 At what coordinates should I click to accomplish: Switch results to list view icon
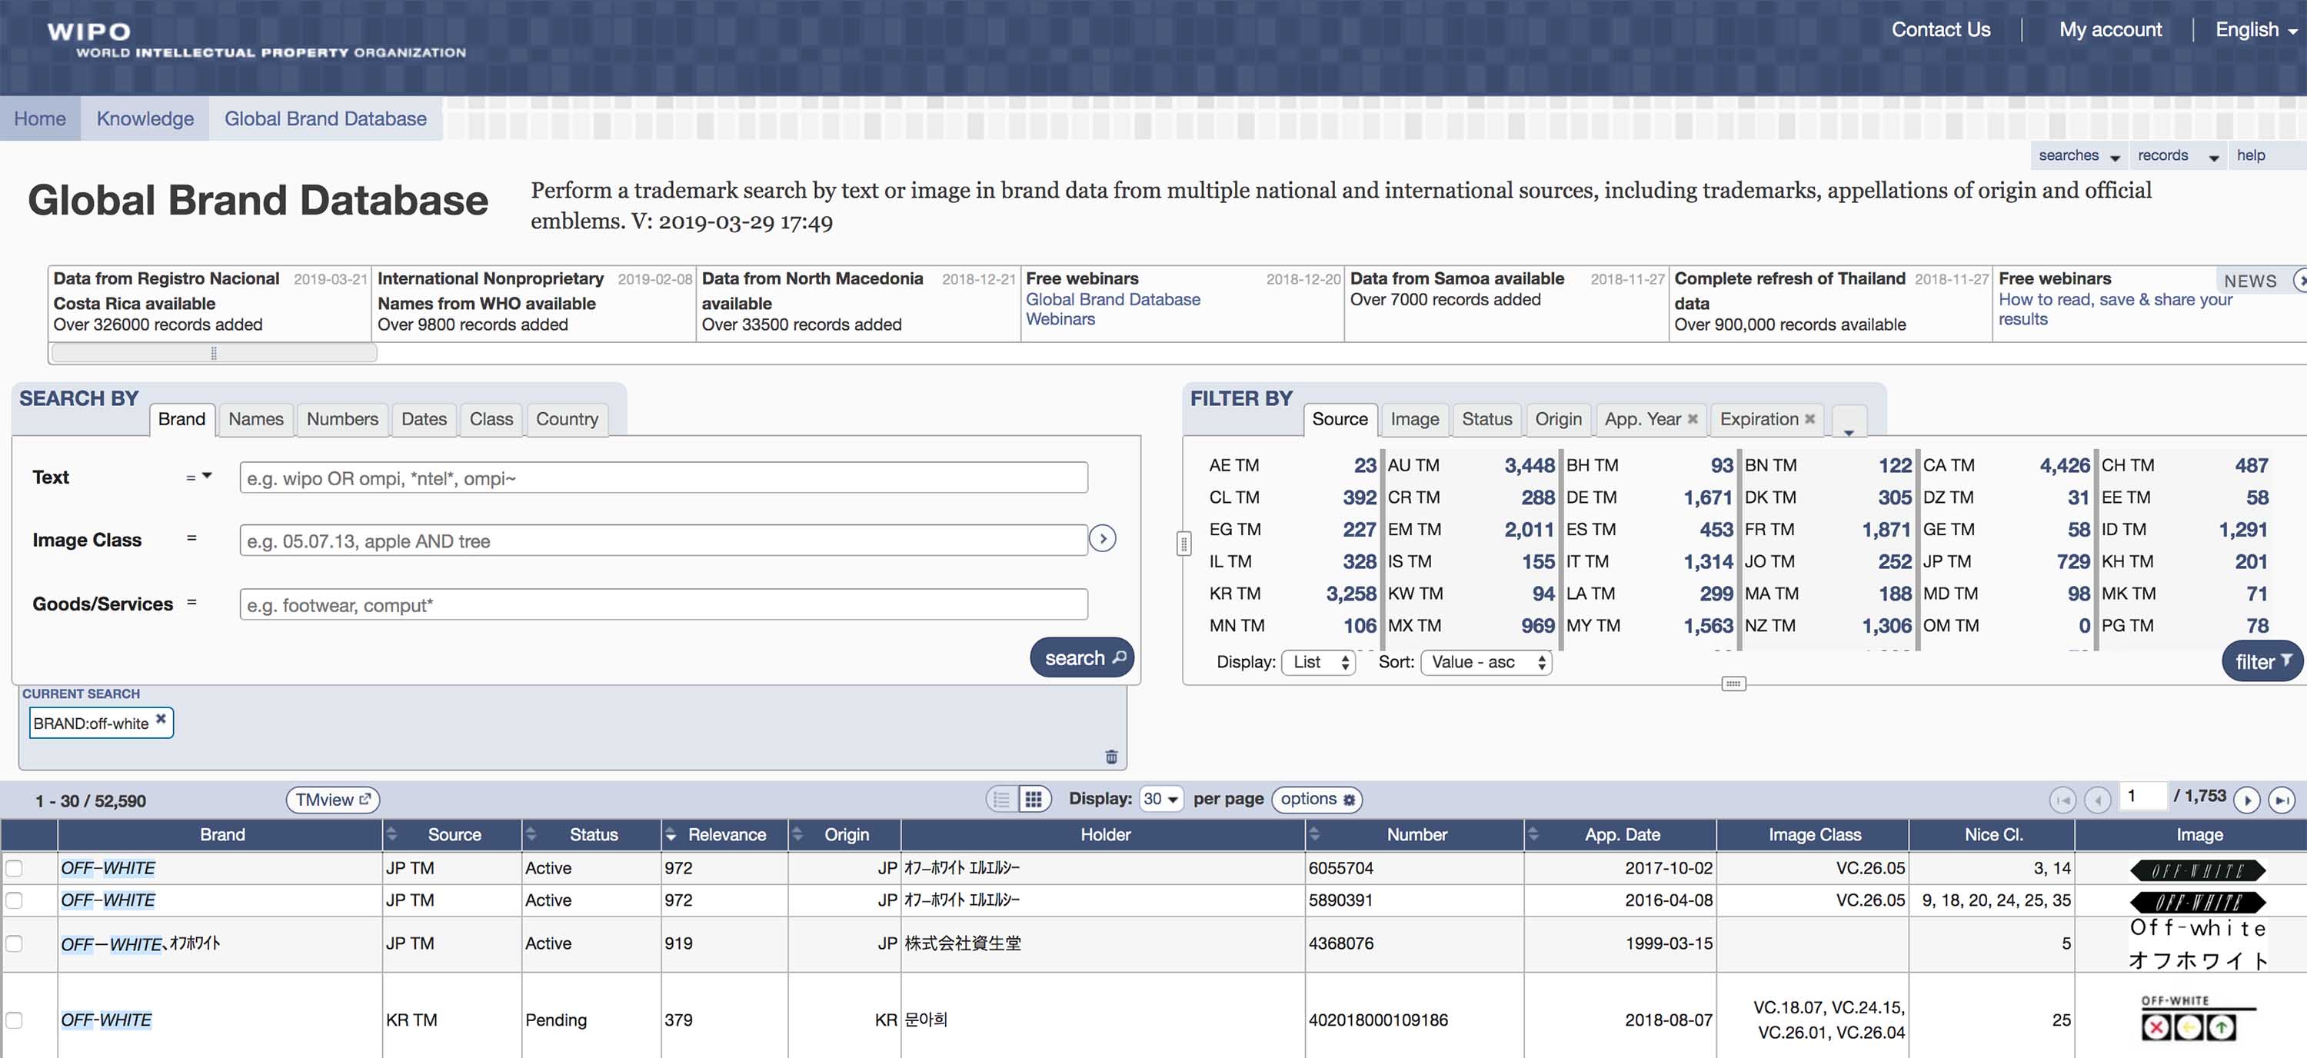pos(1001,800)
